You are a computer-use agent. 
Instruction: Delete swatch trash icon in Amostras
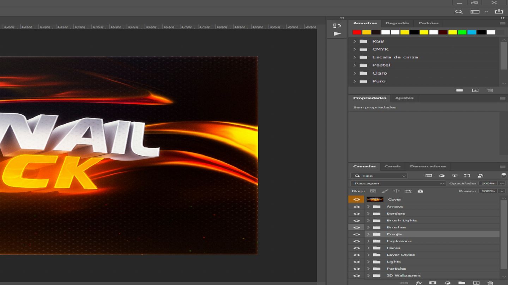click(x=490, y=90)
